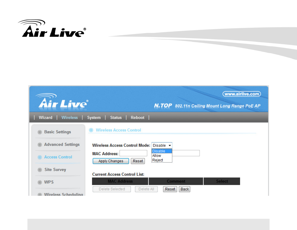The width and height of the screenshot is (297, 230).
Task: Click the Wireless Access Control title text
Action: click(x=118, y=130)
